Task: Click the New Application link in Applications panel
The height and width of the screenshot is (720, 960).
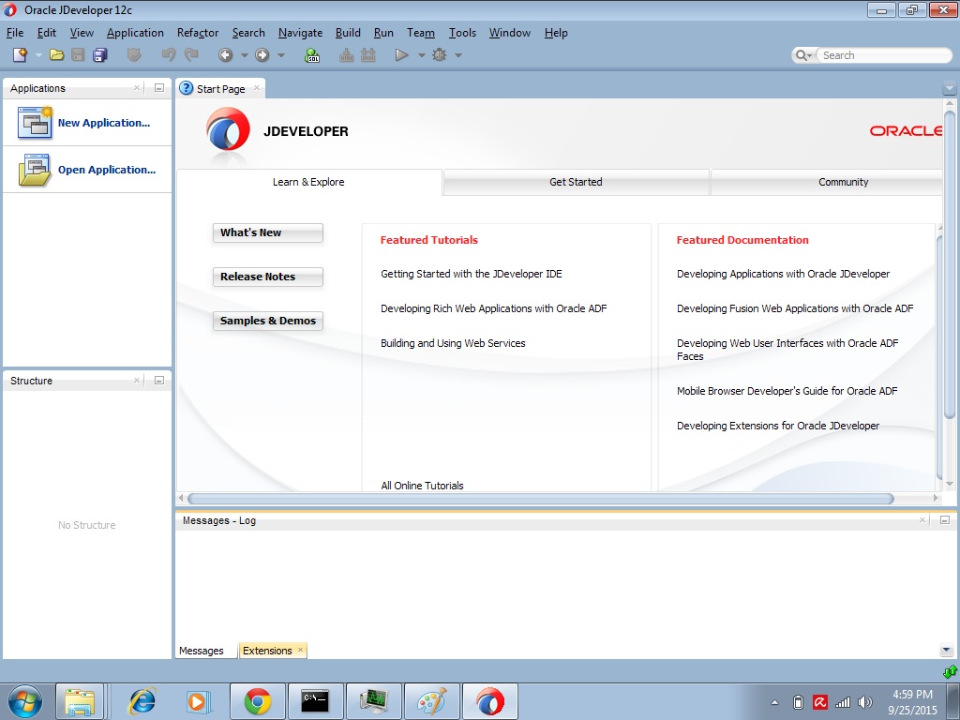Action: [104, 123]
